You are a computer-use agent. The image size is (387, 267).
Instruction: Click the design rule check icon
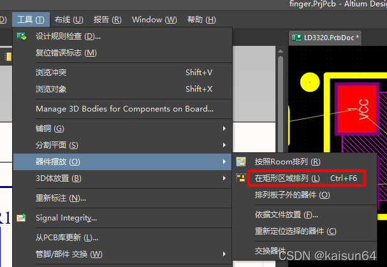tap(22, 36)
